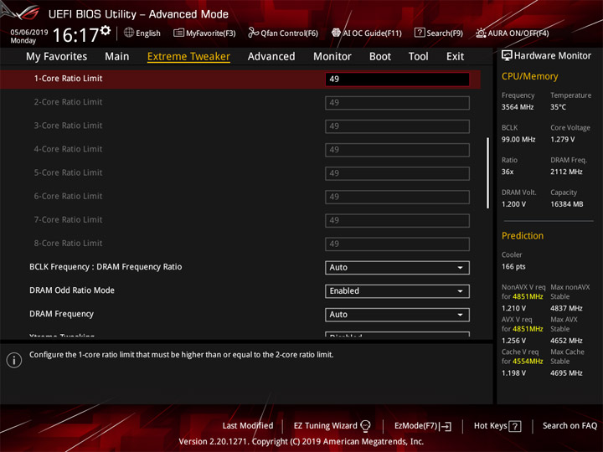
Task: Select the Extreme Tweaker tab
Action: click(x=188, y=57)
